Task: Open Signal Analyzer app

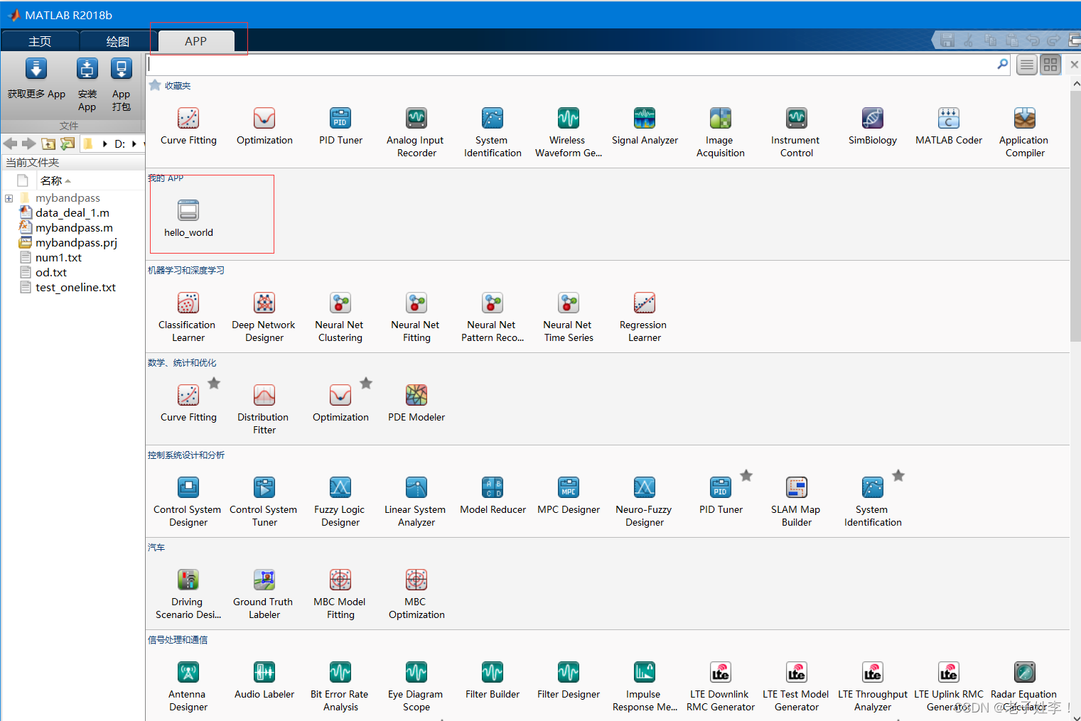Action: (x=645, y=126)
